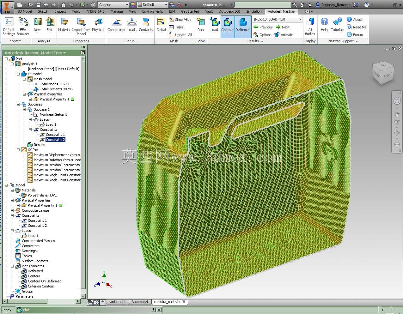Open INCR 10, LOAD=1.0 dropdown
403x314 pixels.
click(x=278, y=19)
